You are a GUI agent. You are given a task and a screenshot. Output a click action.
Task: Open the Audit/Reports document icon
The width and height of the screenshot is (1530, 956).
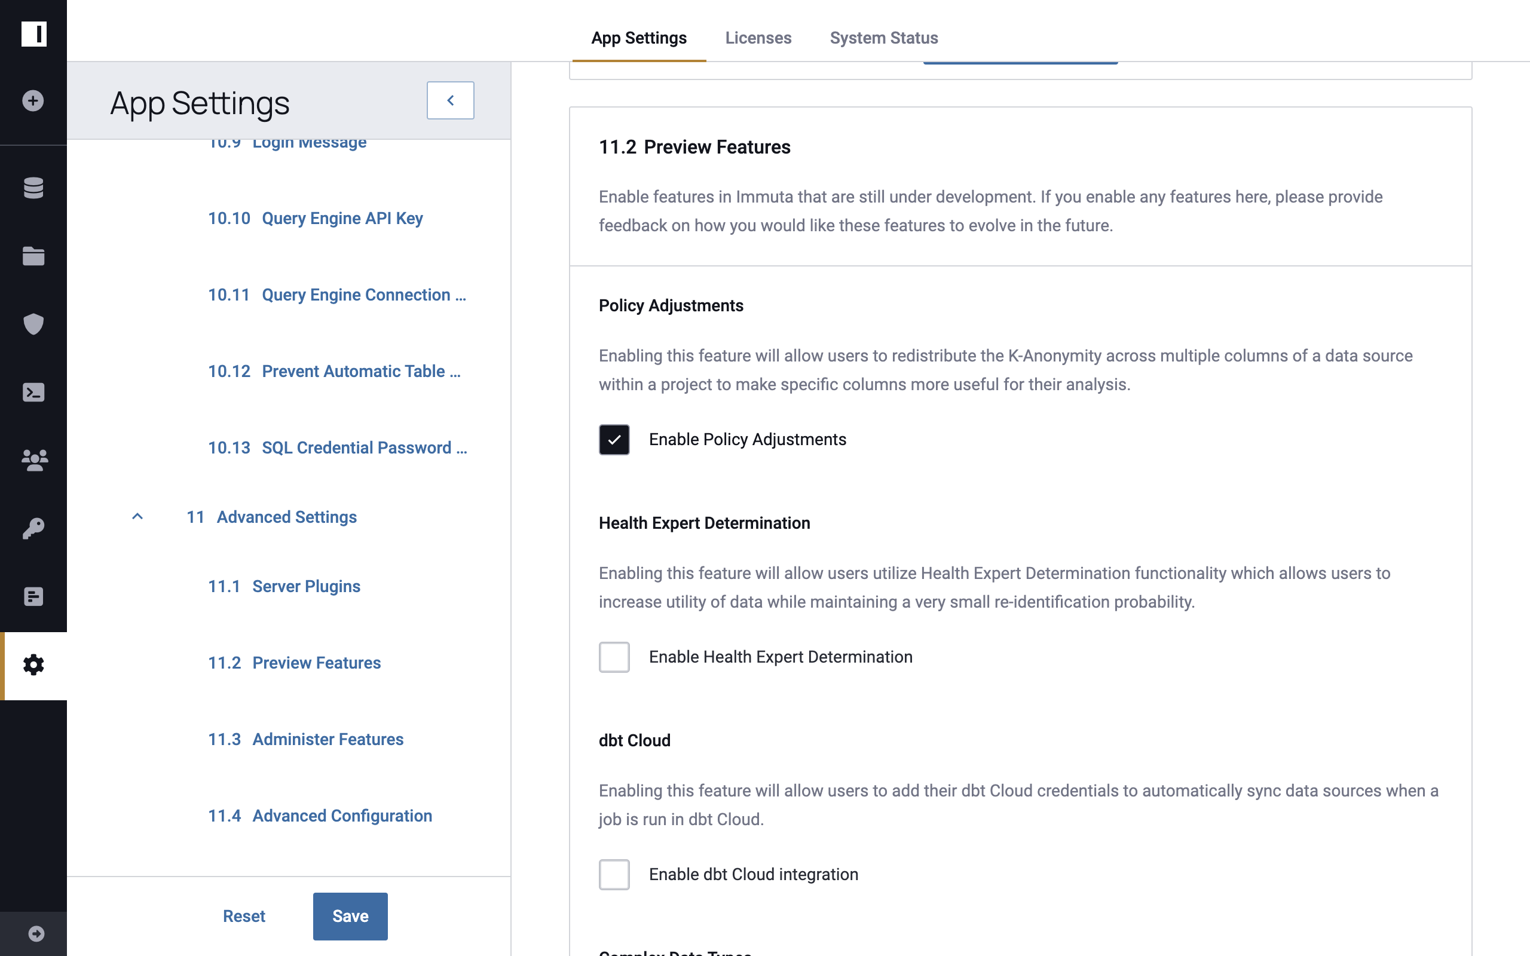click(x=33, y=596)
